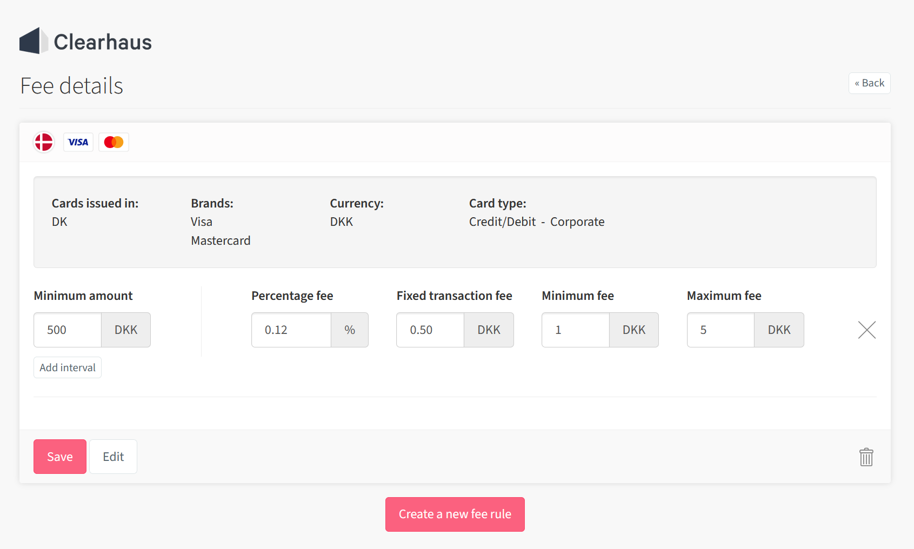Click the Clearhaus logo
Viewport: 914px width, 549px height.
coord(85,41)
